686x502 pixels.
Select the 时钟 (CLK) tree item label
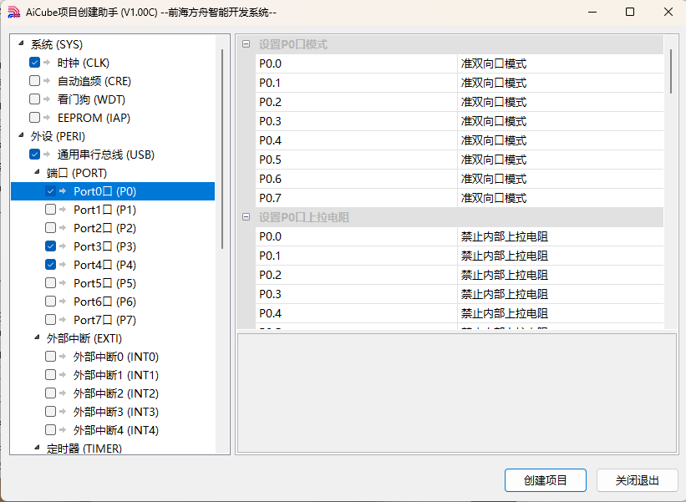pos(84,63)
